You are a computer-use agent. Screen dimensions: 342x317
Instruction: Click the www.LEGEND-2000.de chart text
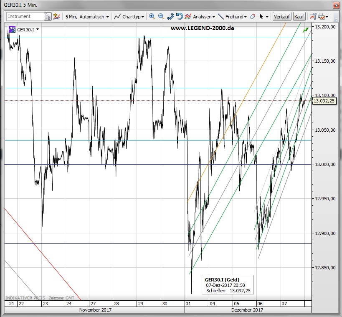pos(202,28)
